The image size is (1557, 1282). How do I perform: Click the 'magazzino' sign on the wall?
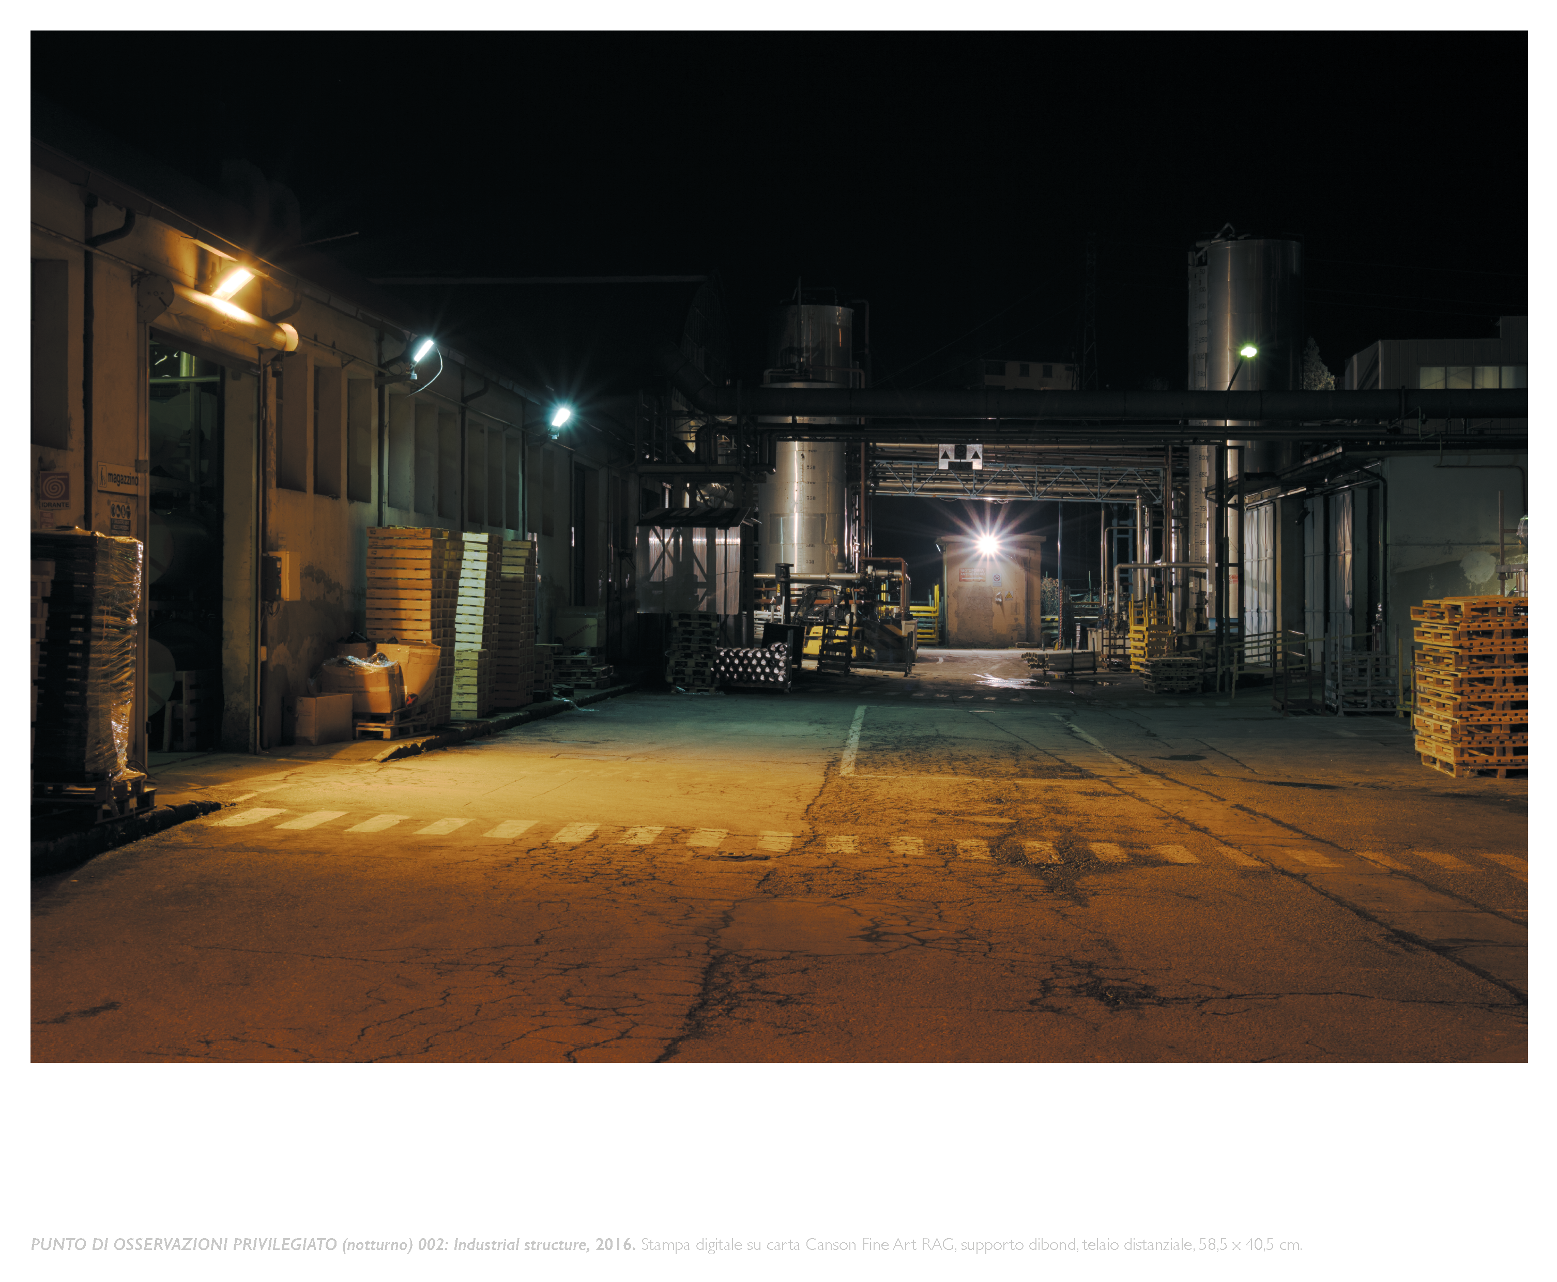pos(118,479)
